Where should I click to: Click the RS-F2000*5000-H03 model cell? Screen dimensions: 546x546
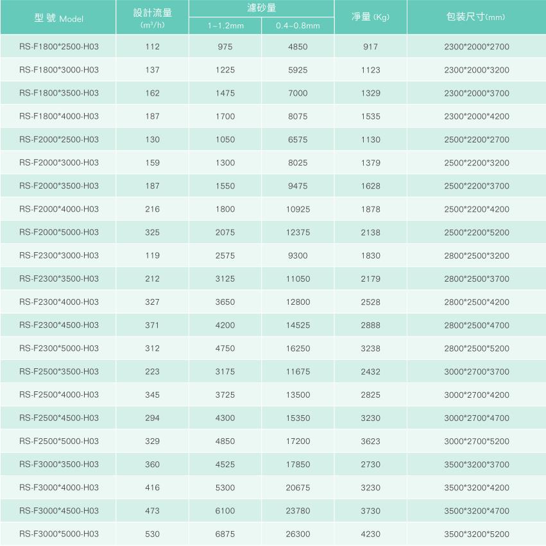point(59,232)
